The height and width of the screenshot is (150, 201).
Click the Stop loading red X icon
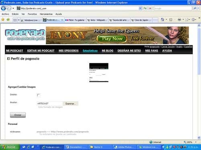click(150, 8)
